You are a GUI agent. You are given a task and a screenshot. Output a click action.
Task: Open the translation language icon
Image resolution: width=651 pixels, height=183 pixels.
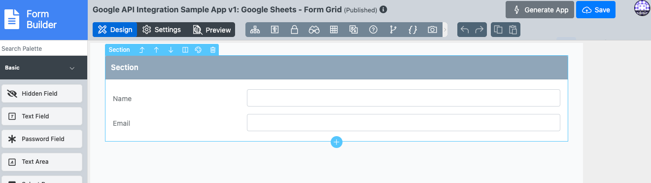pos(353,30)
